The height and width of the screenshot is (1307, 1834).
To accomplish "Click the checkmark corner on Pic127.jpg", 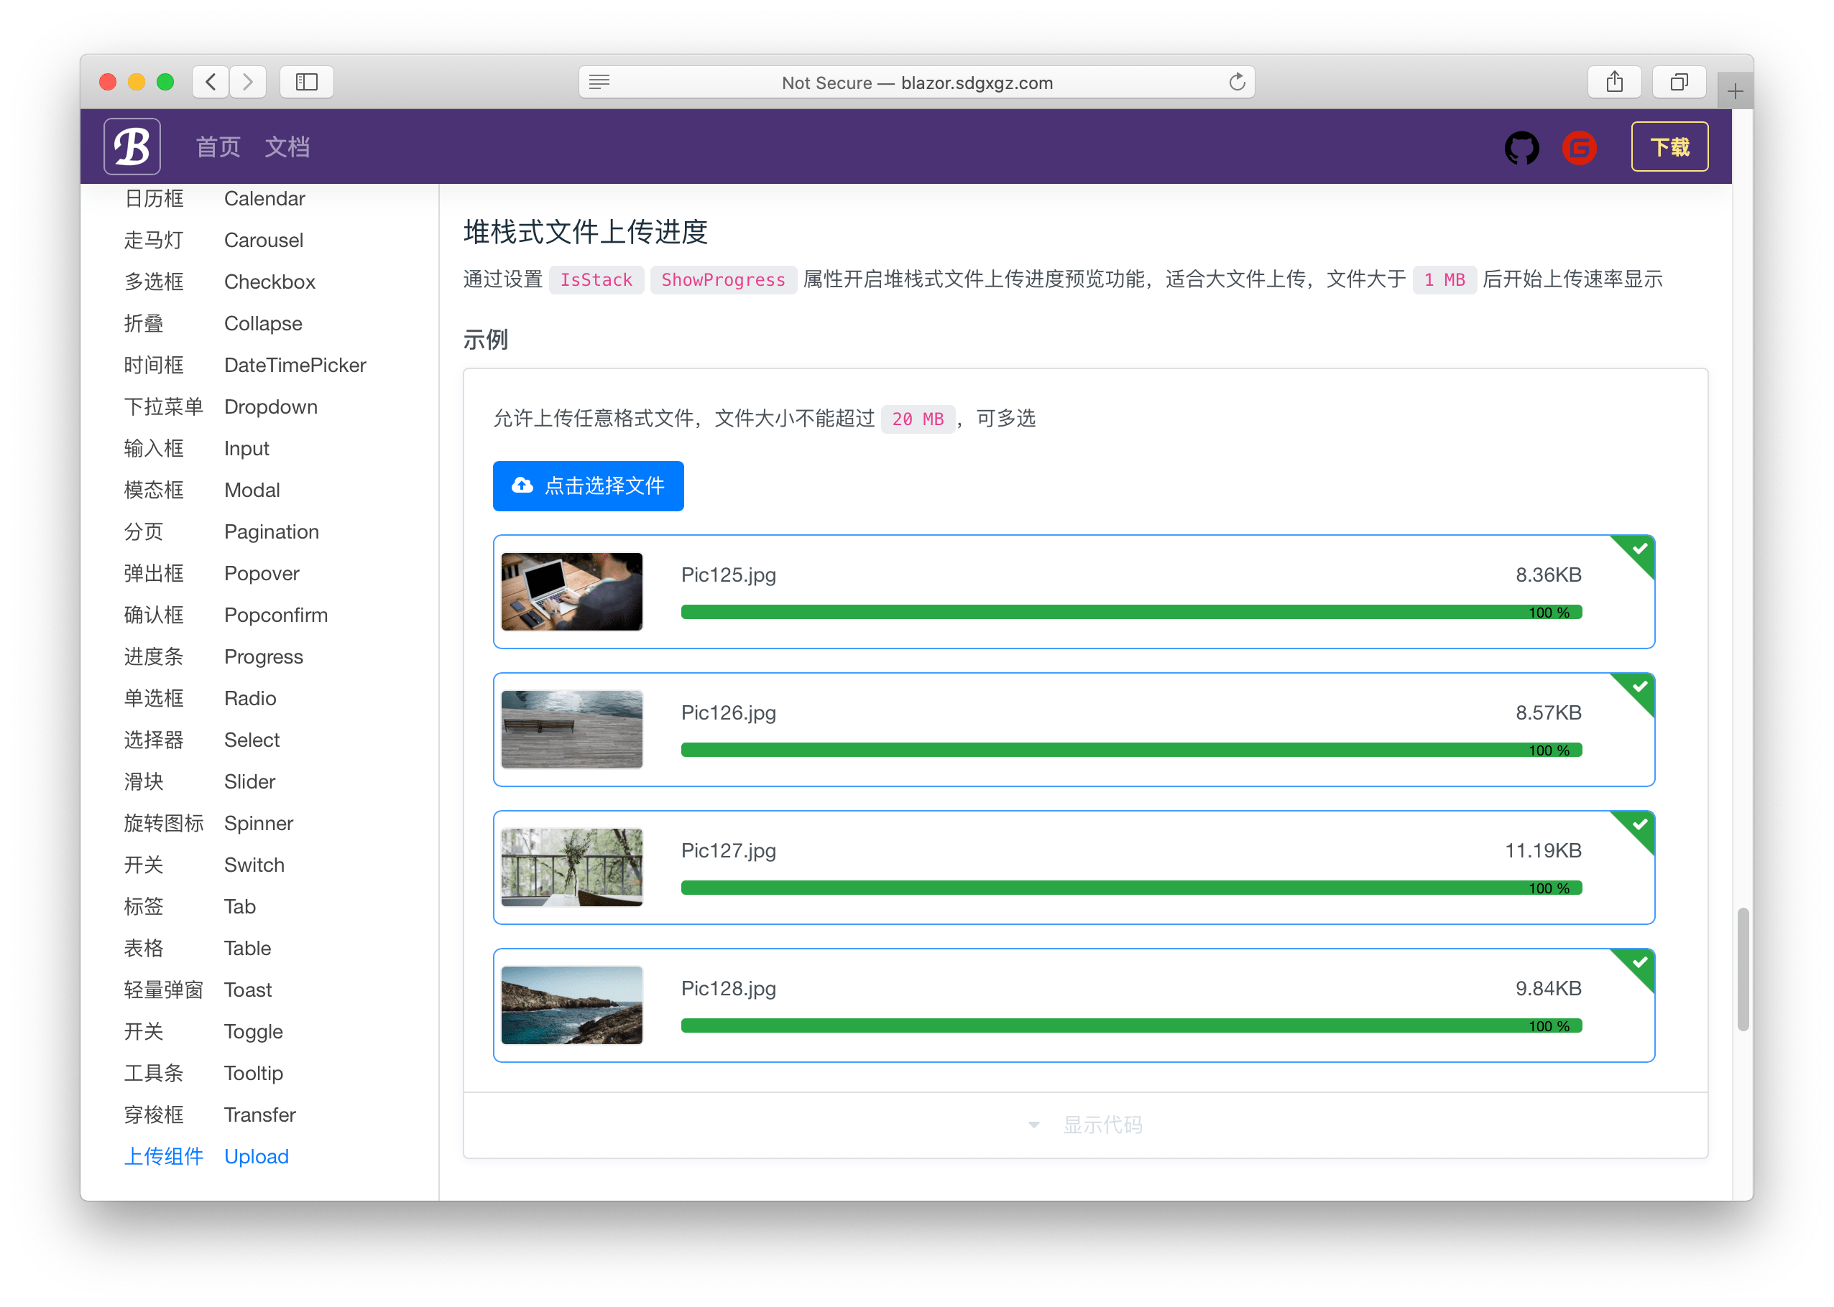I will [x=1640, y=825].
